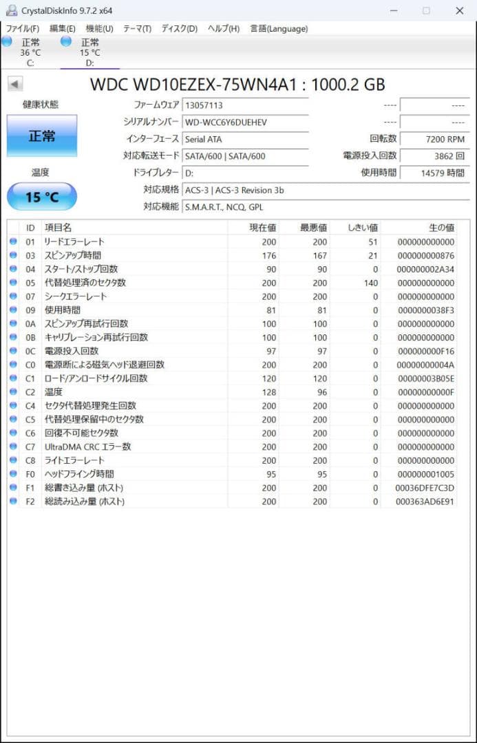
Task: Click status orb for ID 03 スピンアップ時間
Action: point(13,255)
